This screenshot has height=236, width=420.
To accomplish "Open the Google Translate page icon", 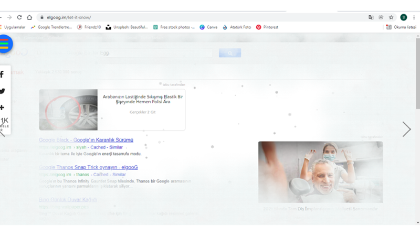I will pyautogui.click(x=371, y=17).
